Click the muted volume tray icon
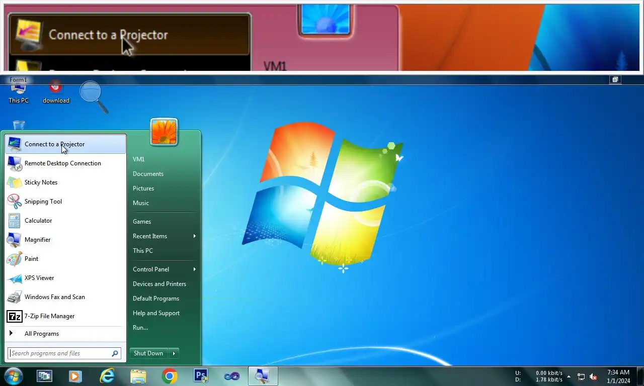Screen dimensions: 644x386 pyautogui.click(x=593, y=376)
